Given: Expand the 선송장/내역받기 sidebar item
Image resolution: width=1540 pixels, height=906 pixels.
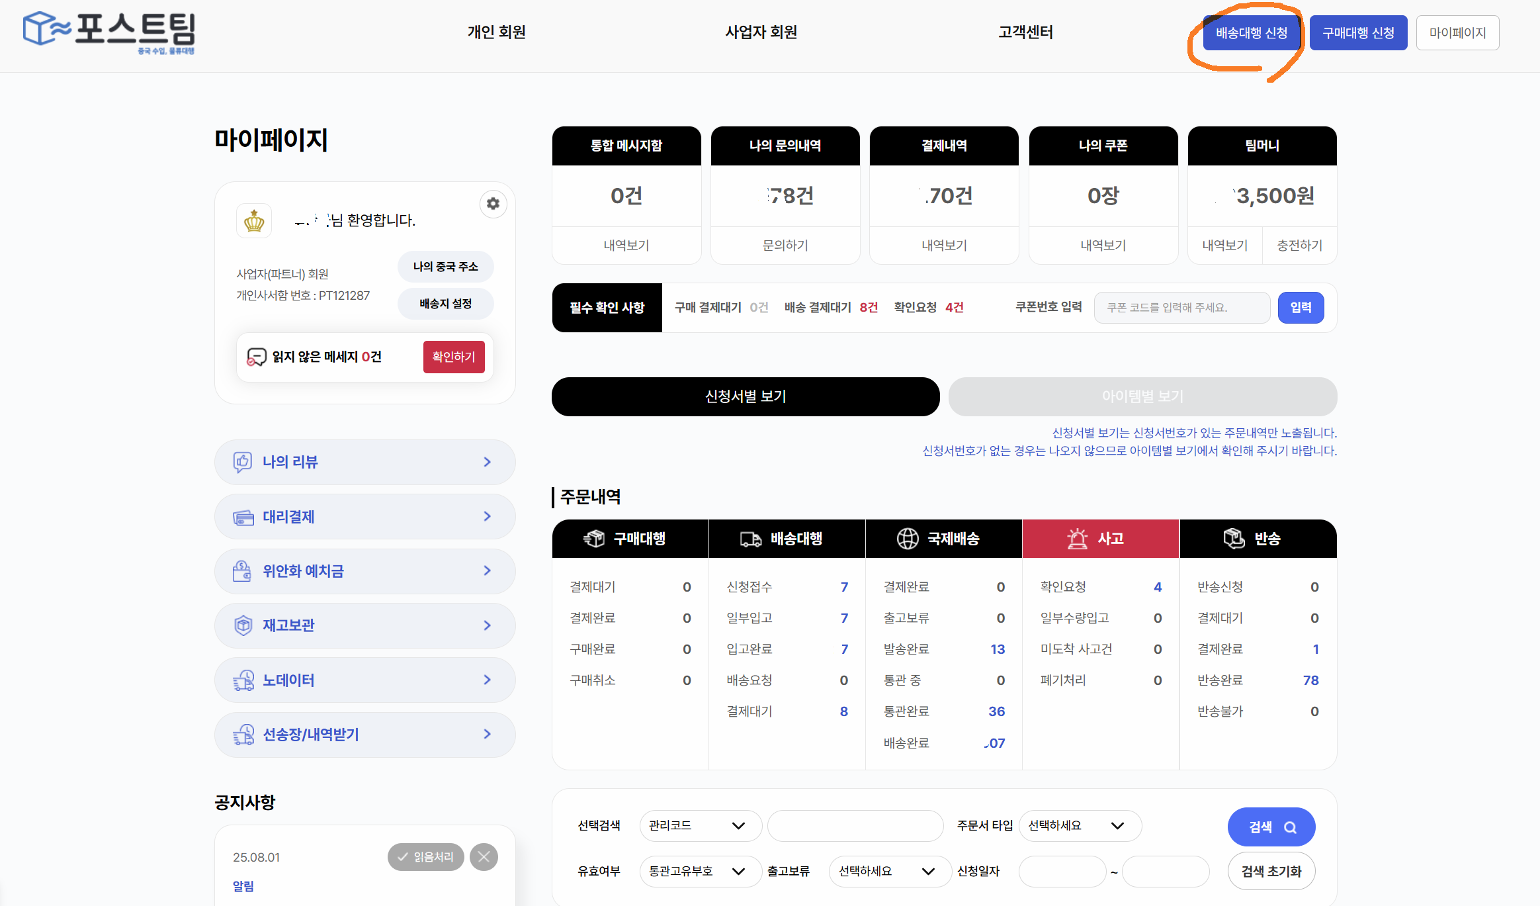Looking at the screenshot, I should pyautogui.click(x=364, y=735).
